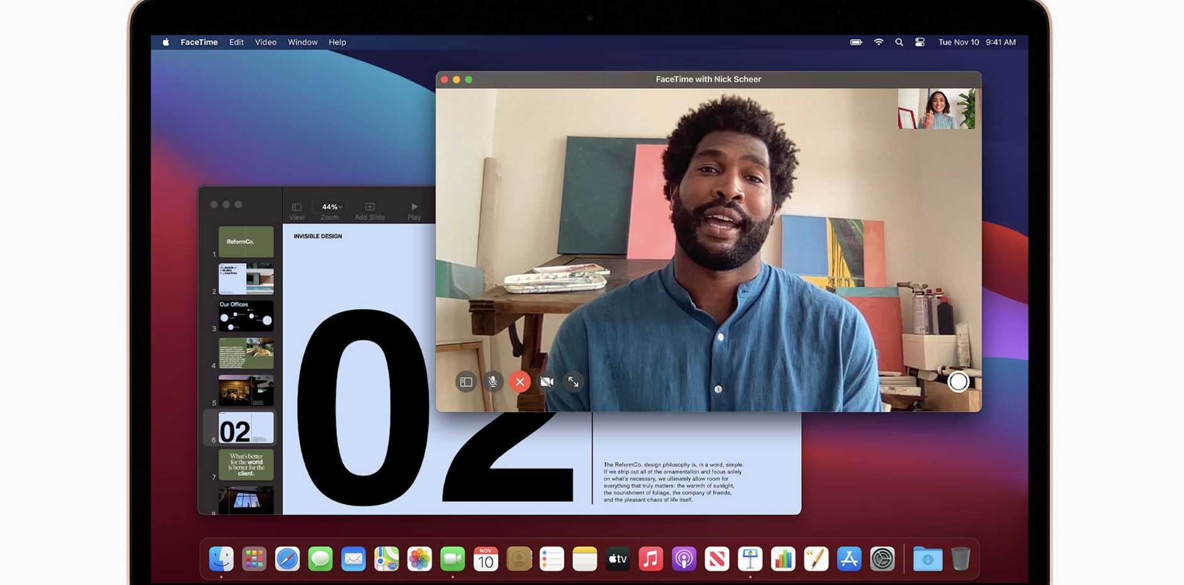Open the Music app from the Dock
This screenshot has width=1184, height=585.
(x=651, y=558)
